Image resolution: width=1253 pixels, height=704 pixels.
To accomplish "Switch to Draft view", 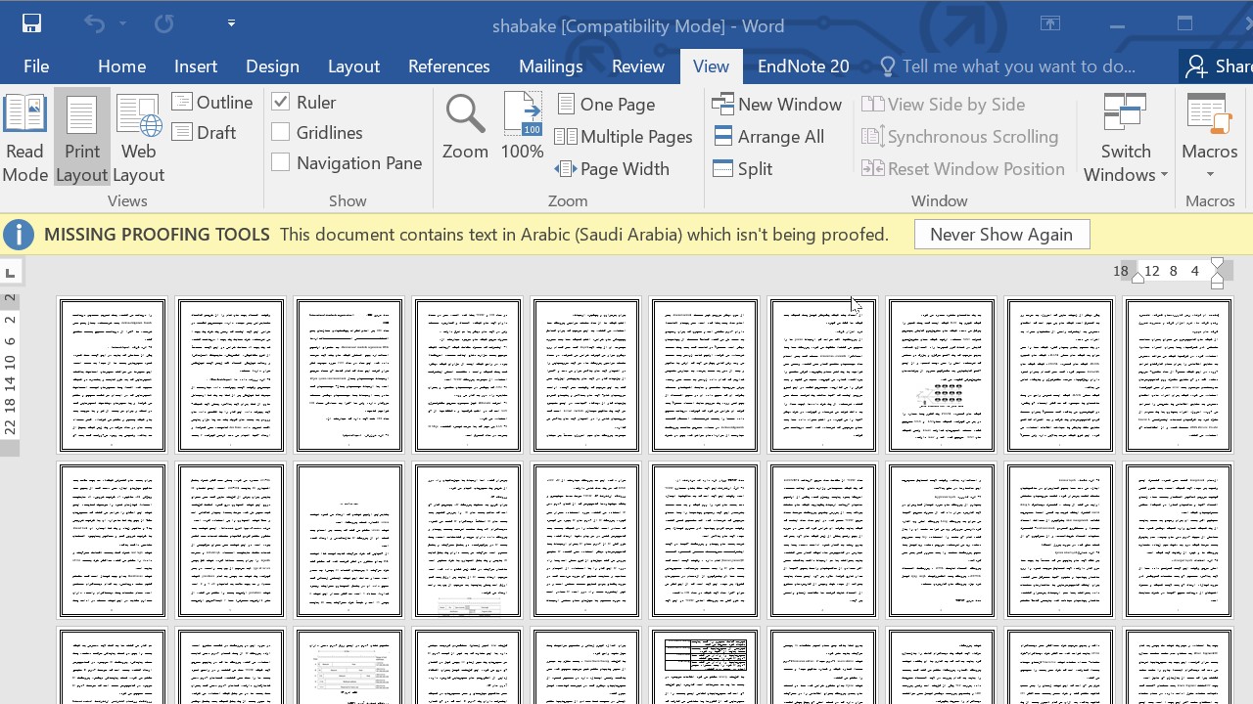I will 205,133.
